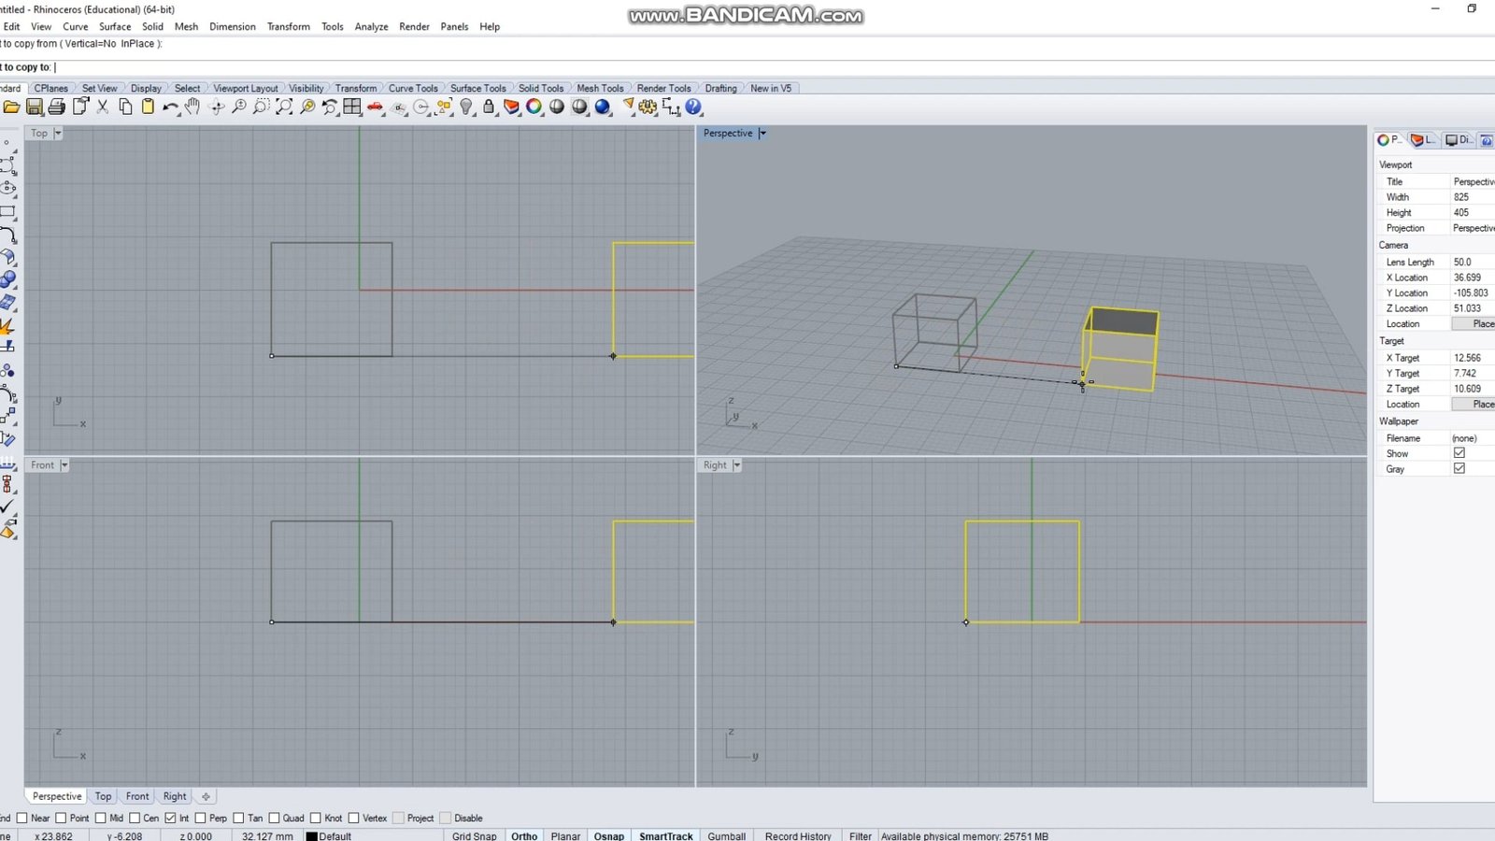Click the Paste clipboard icon
1495x841 pixels.
(x=148, y=107)
